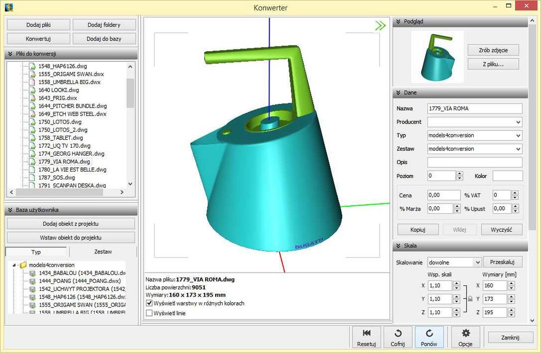
Task: Click the Zamknij button
Action: tap(510, 338)
